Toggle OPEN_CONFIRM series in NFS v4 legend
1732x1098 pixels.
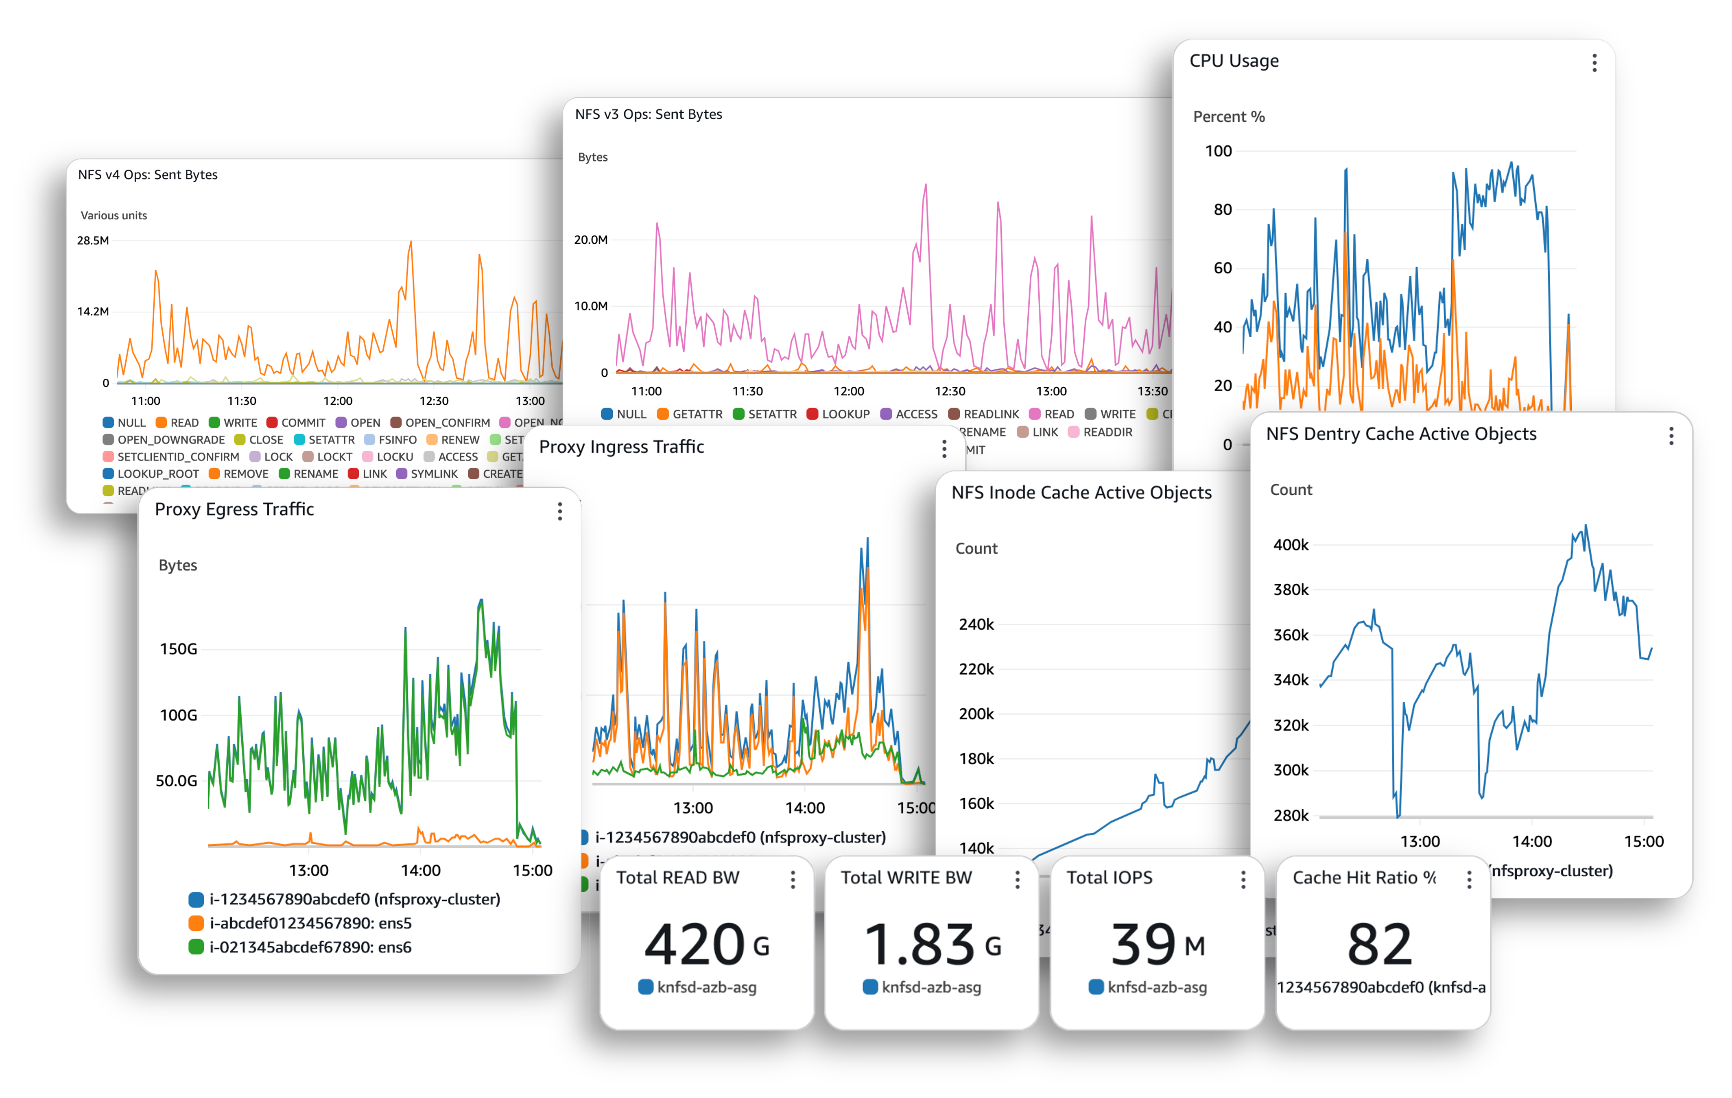(x=440, y=423)
